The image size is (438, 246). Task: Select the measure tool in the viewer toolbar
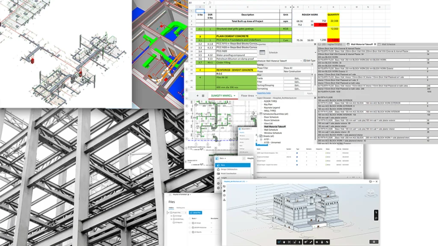coord(311,242)
